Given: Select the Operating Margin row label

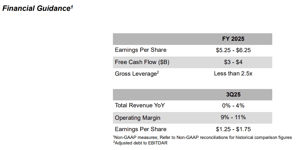Looking at the screenshot, I should click(x=137, y=118).
